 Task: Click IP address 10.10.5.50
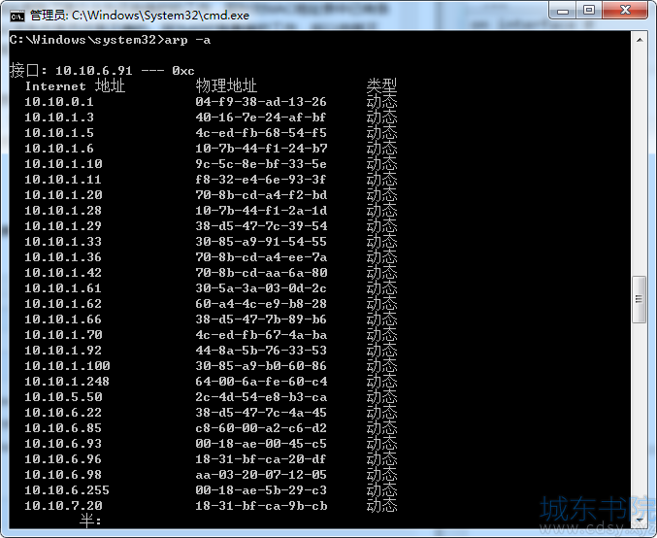point(63,396)
